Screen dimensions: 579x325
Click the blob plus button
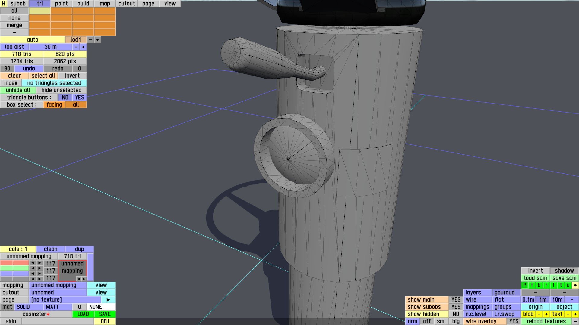(x=546, y=314)
